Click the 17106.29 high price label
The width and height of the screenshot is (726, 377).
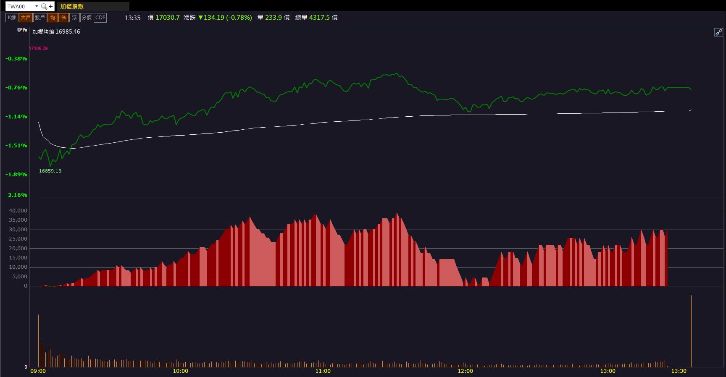pyautogui.click(x=38, y=48)
